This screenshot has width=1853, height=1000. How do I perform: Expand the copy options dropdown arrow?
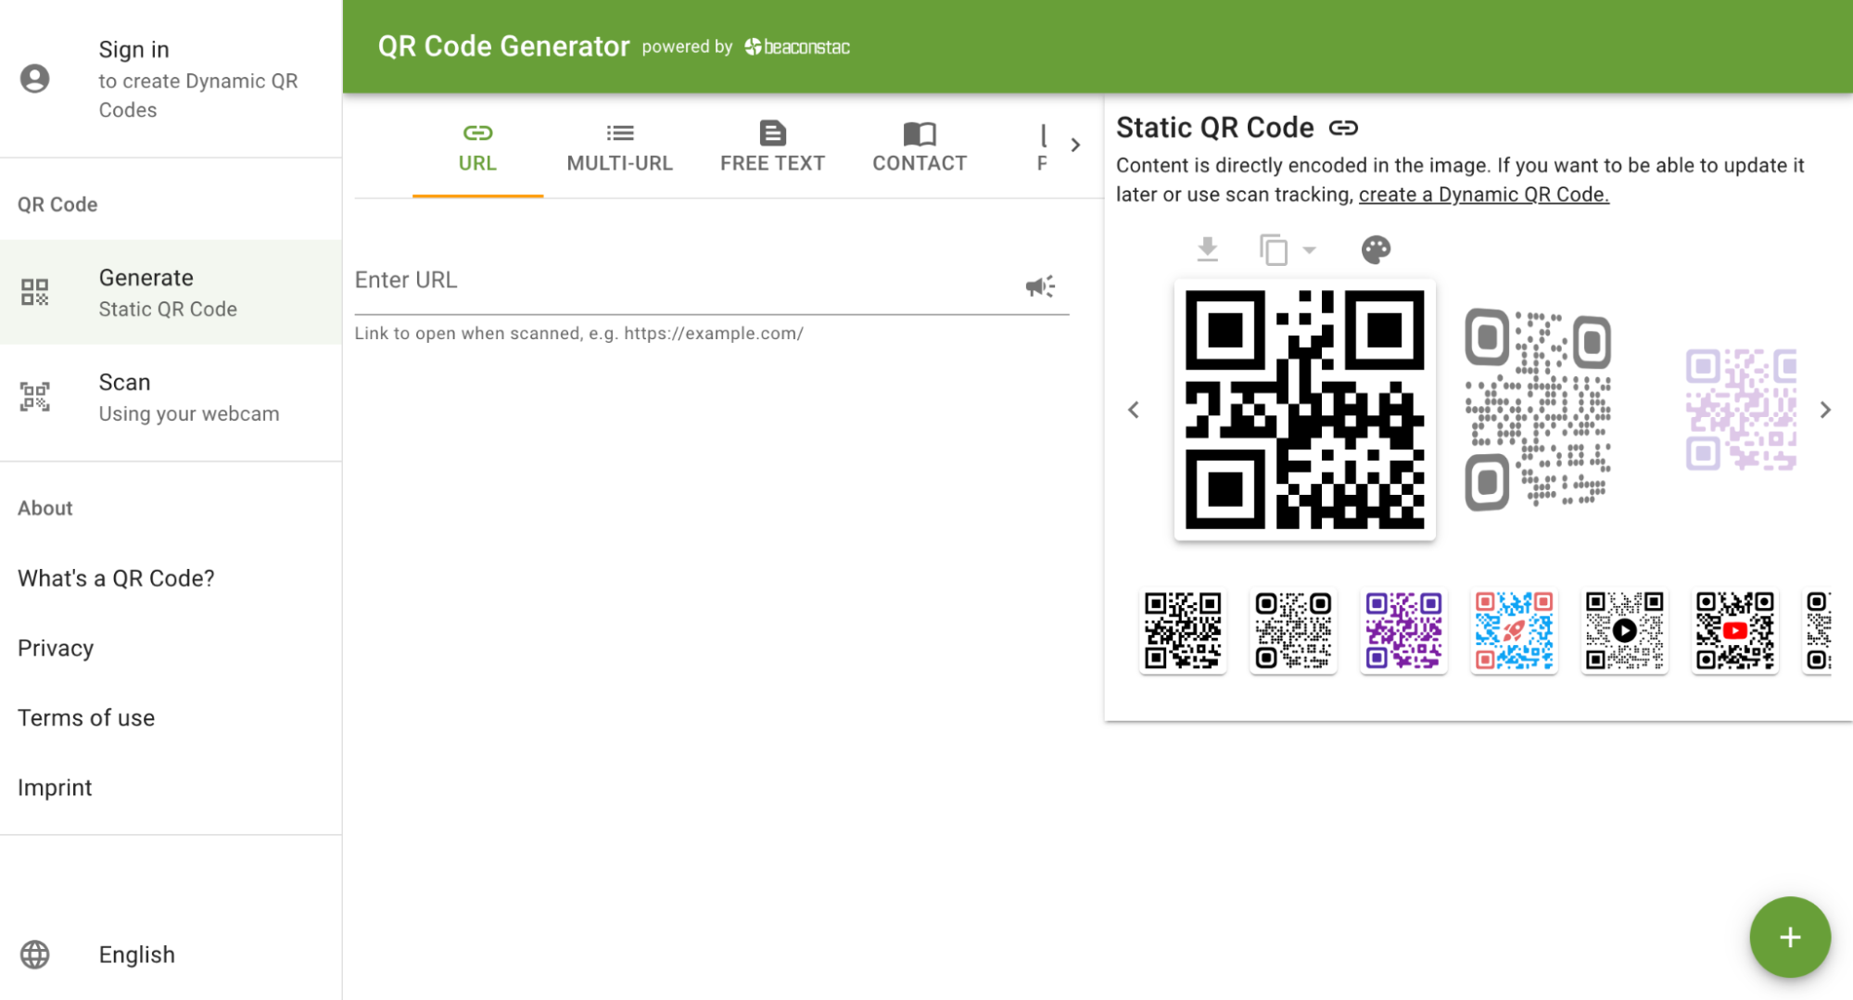click(x=1309, y=249)
